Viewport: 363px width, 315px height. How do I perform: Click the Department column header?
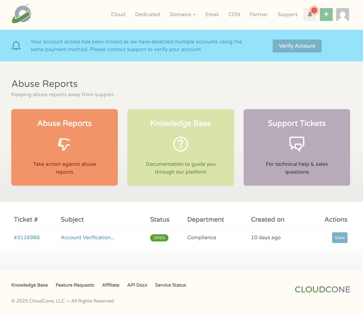click(206, 219)
